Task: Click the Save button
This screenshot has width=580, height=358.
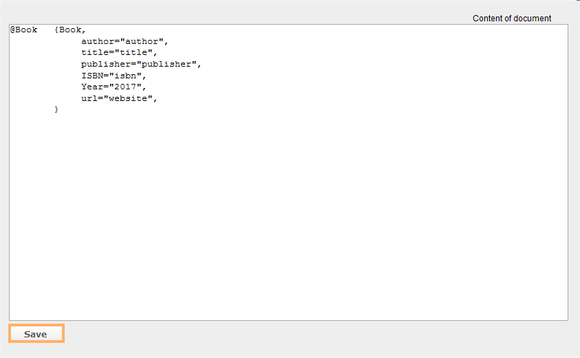Action: (x=36, y=334)
